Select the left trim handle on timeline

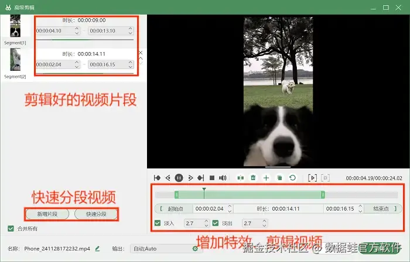pos(177,195)
